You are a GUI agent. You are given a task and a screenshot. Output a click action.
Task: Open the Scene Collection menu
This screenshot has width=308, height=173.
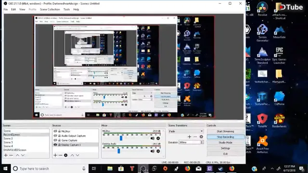coord(50,10)
